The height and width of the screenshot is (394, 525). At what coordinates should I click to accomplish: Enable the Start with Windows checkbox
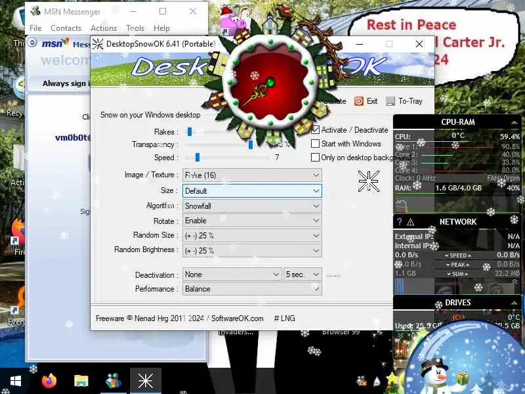[315, 144]
